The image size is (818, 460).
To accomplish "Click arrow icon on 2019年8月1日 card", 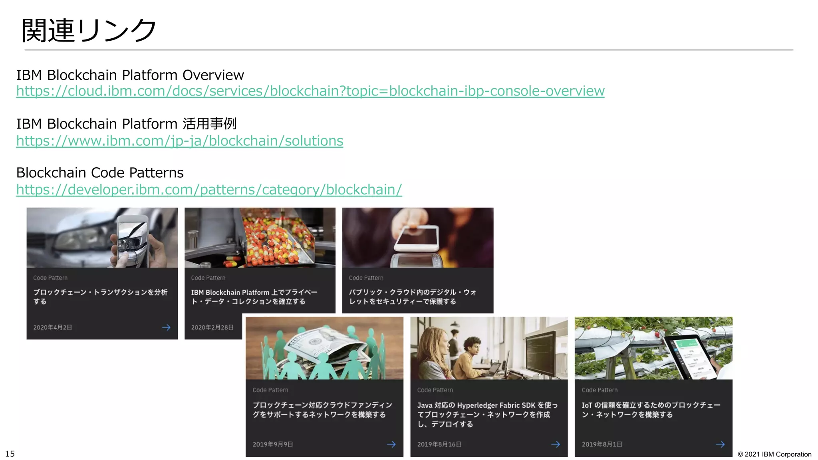I will [720, 444].
